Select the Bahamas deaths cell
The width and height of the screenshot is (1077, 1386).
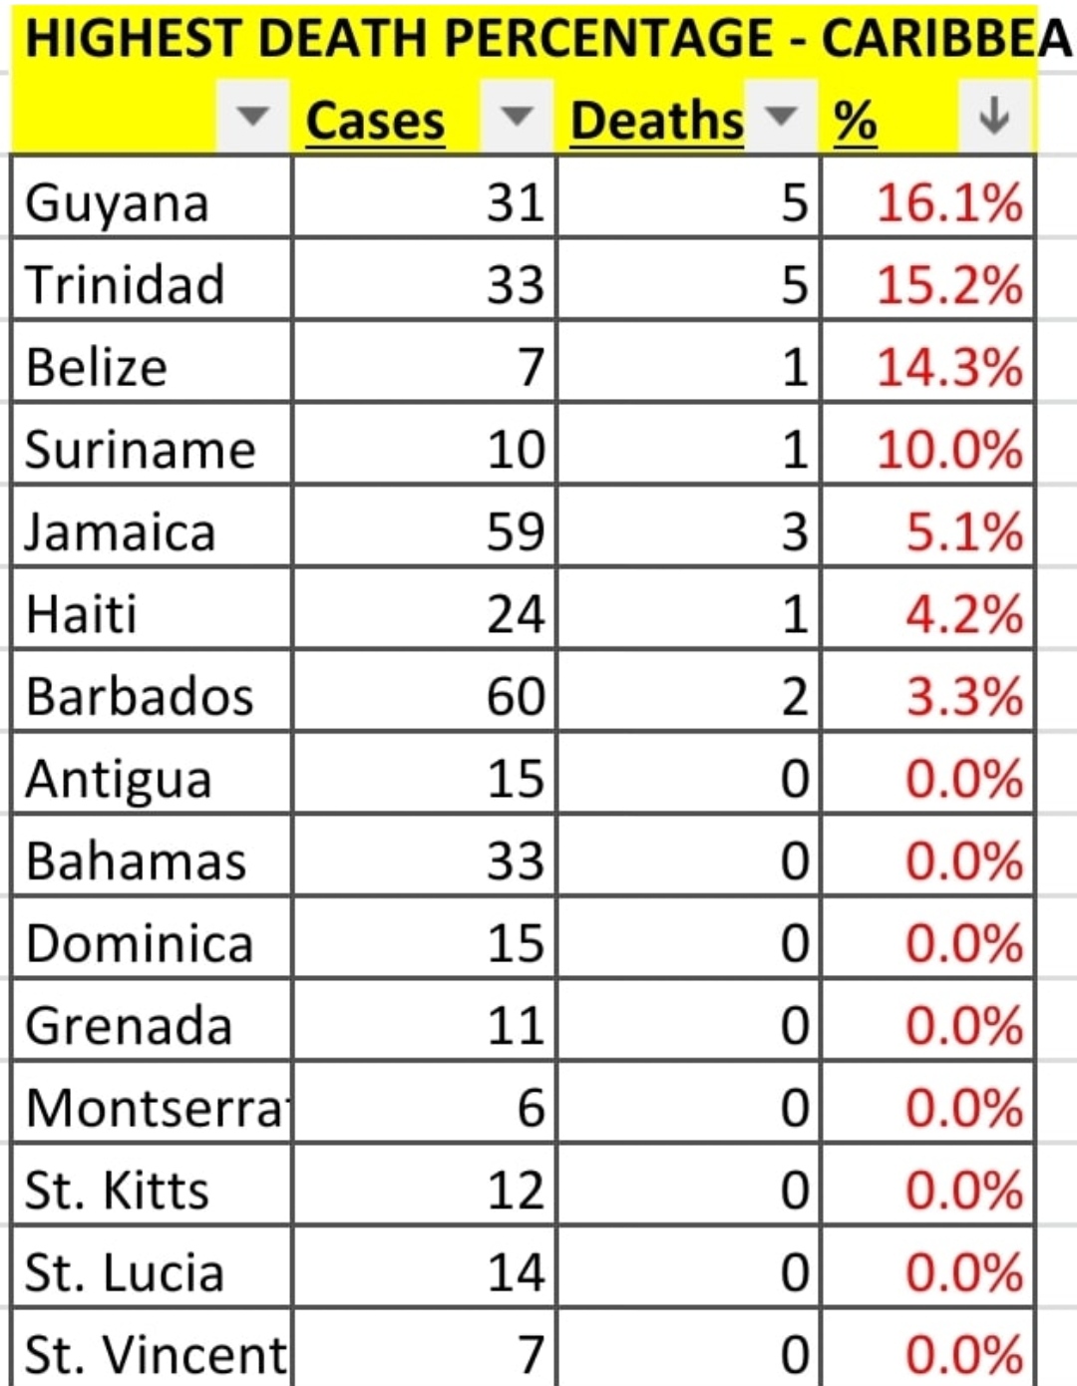pos(688,862)
